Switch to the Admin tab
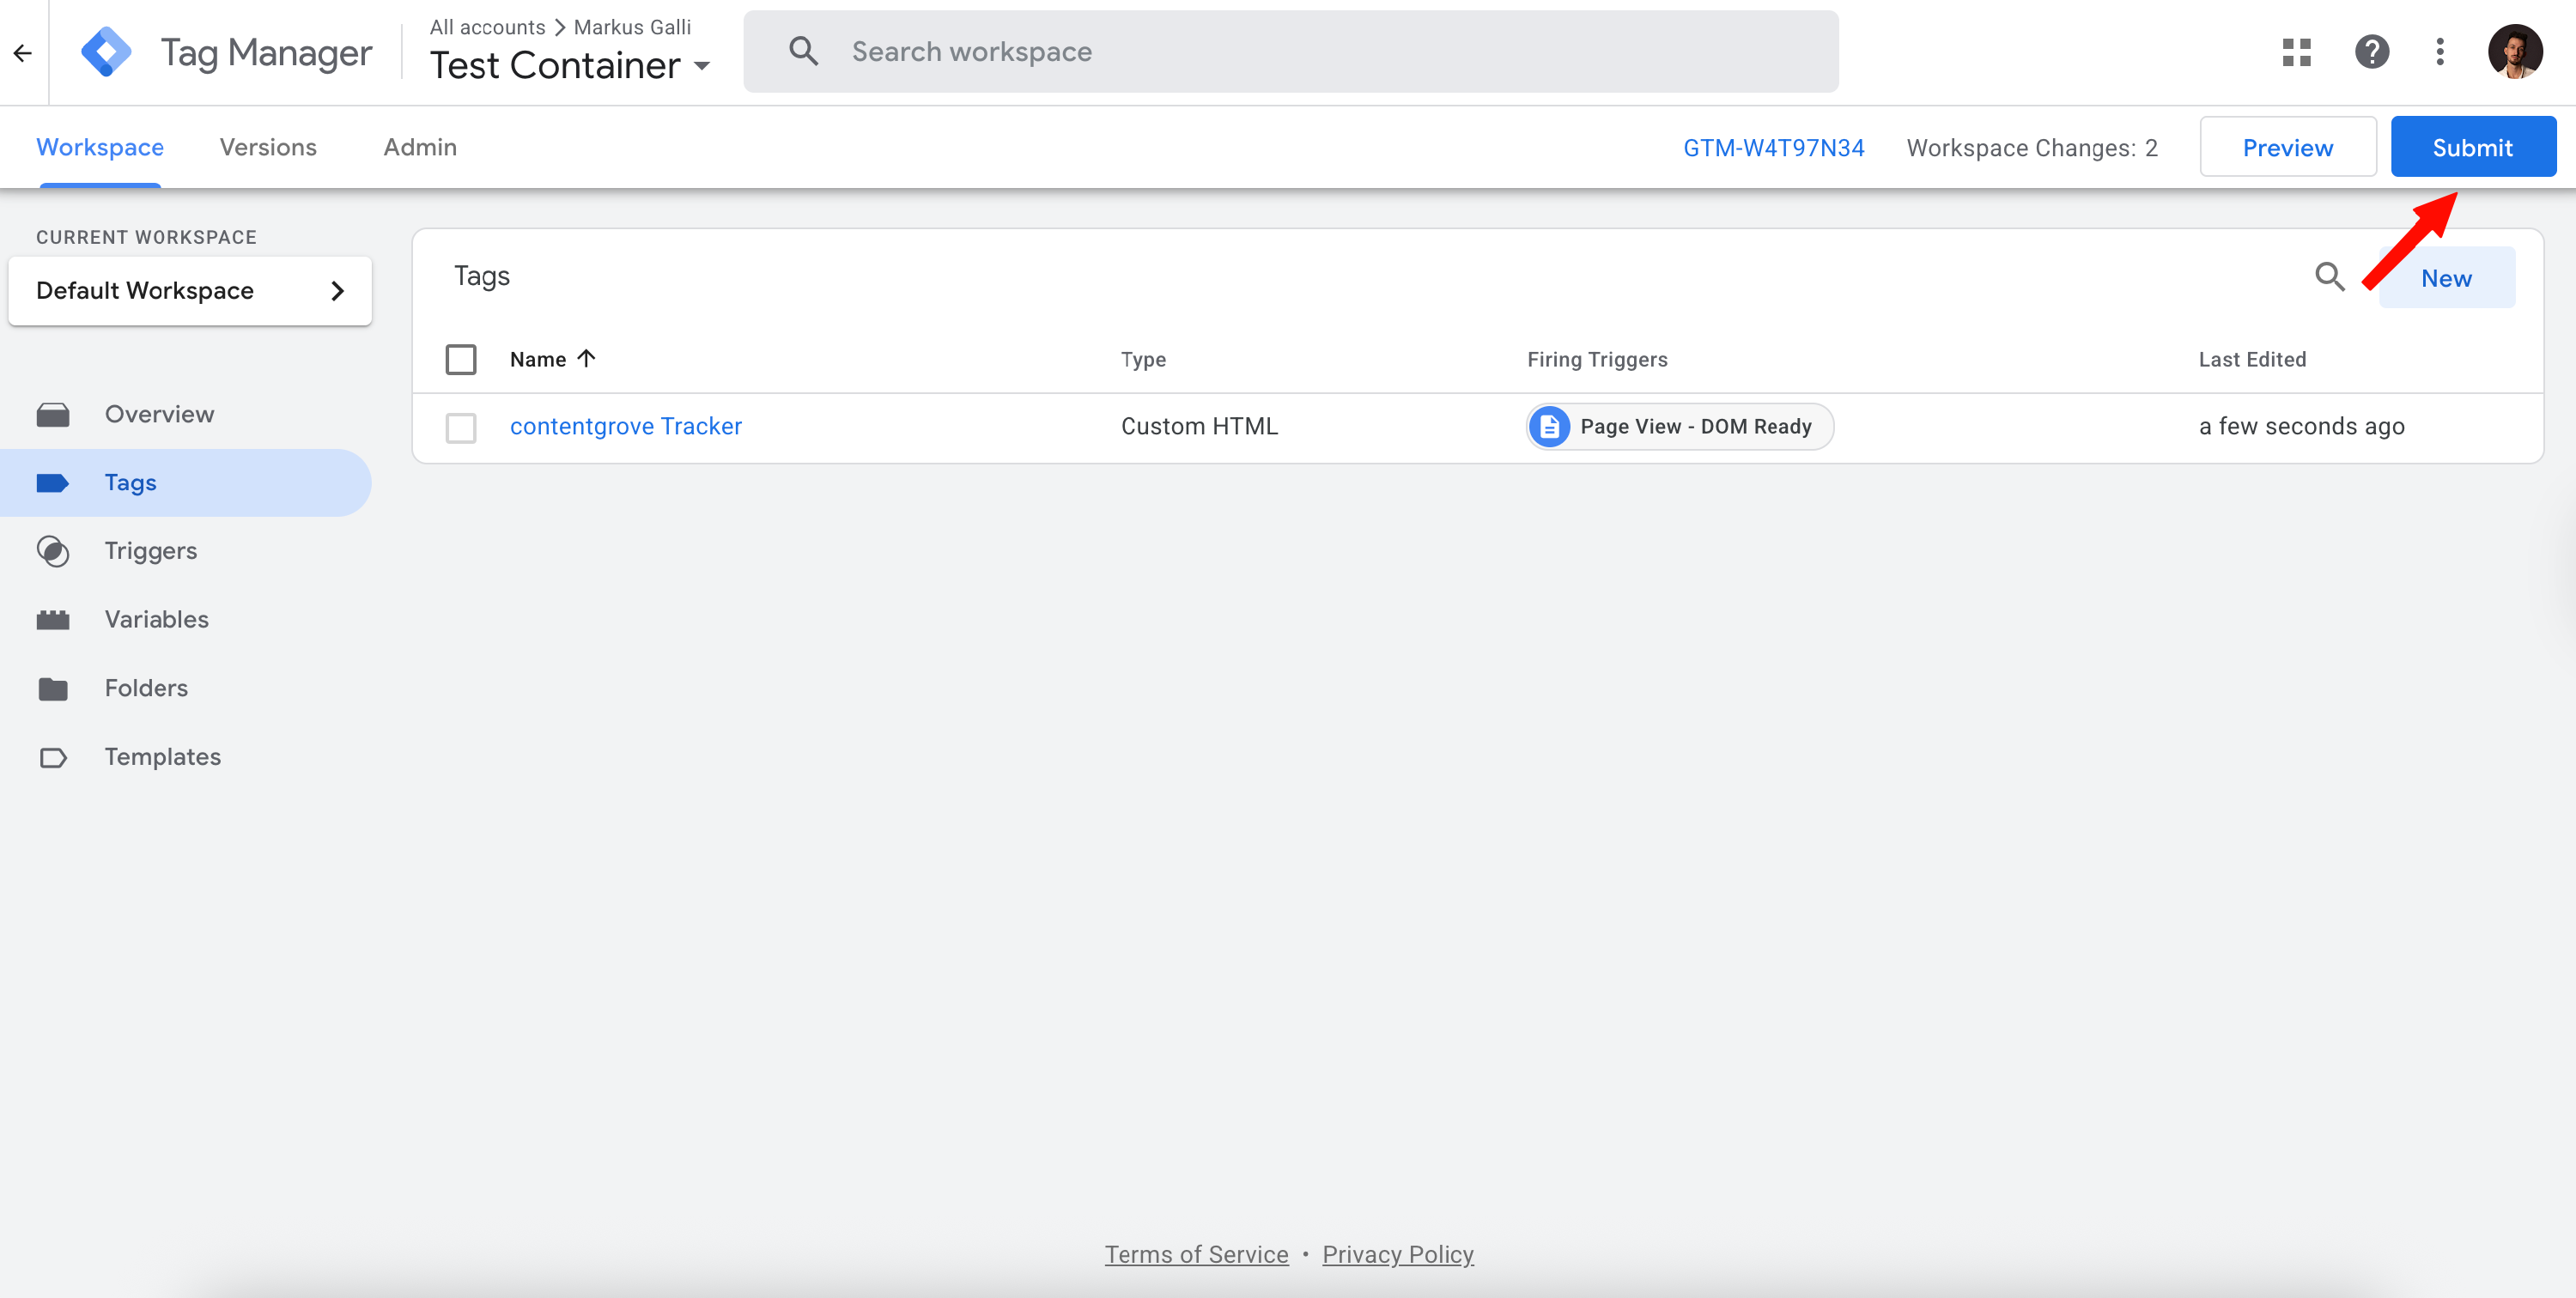This screenshot has height=1298, width=2576. click(420, 147)
